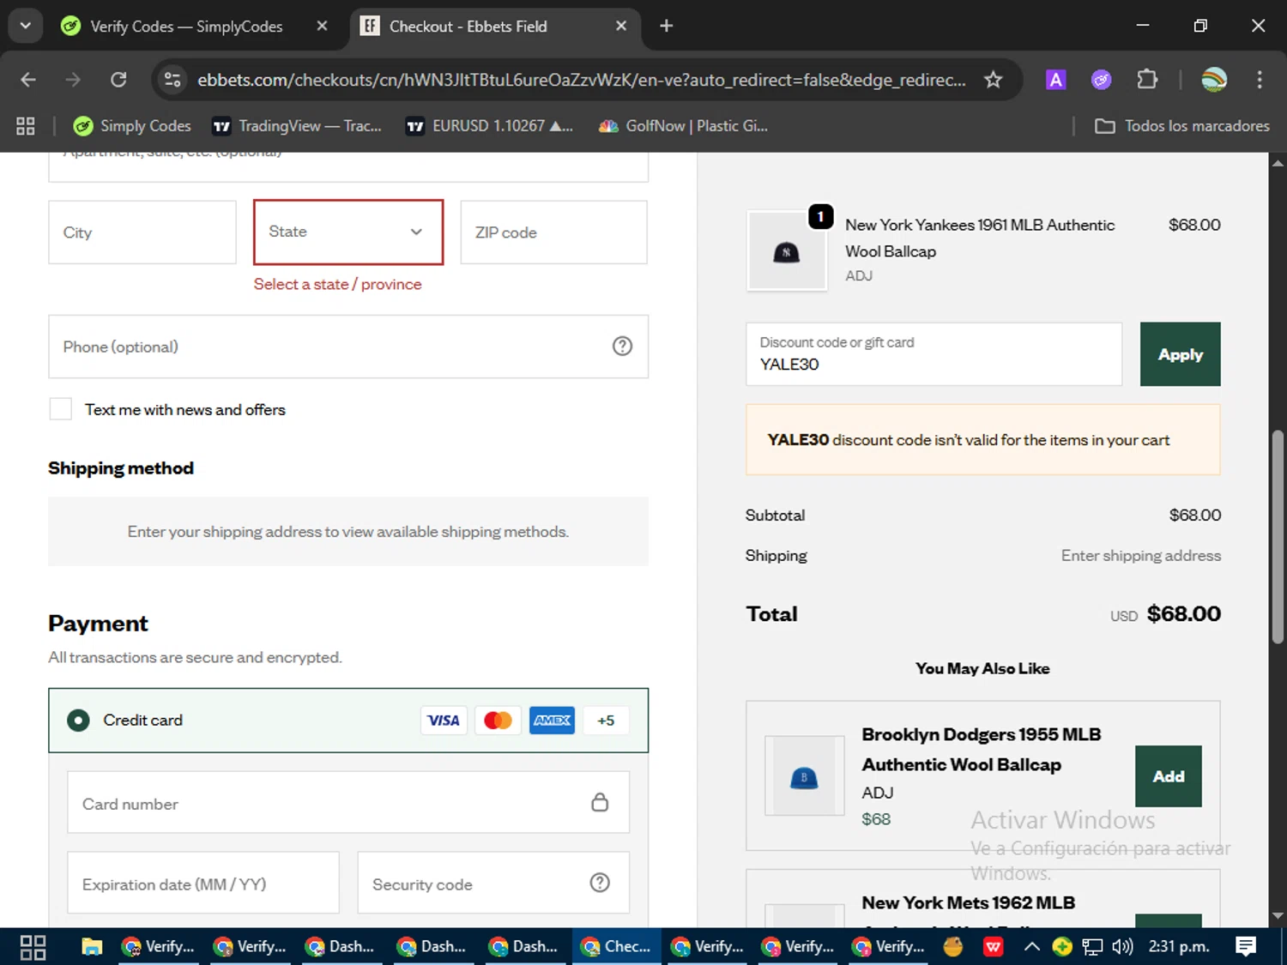Click 'New York Mets 1962 MLB' product title
The width and height of the screenshot is (1287, 965).
click(x=968, y=902)
